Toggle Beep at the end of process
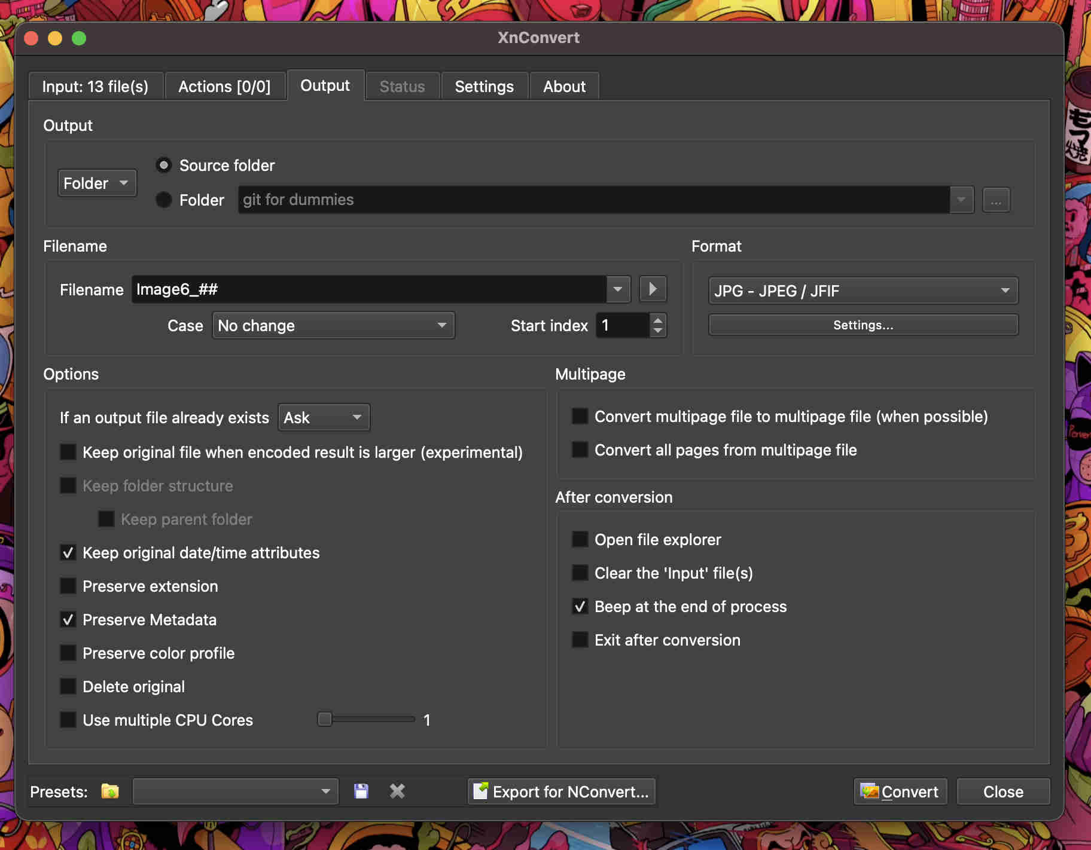The height and width of the screenshot is (850, 1091). point(580,606)
